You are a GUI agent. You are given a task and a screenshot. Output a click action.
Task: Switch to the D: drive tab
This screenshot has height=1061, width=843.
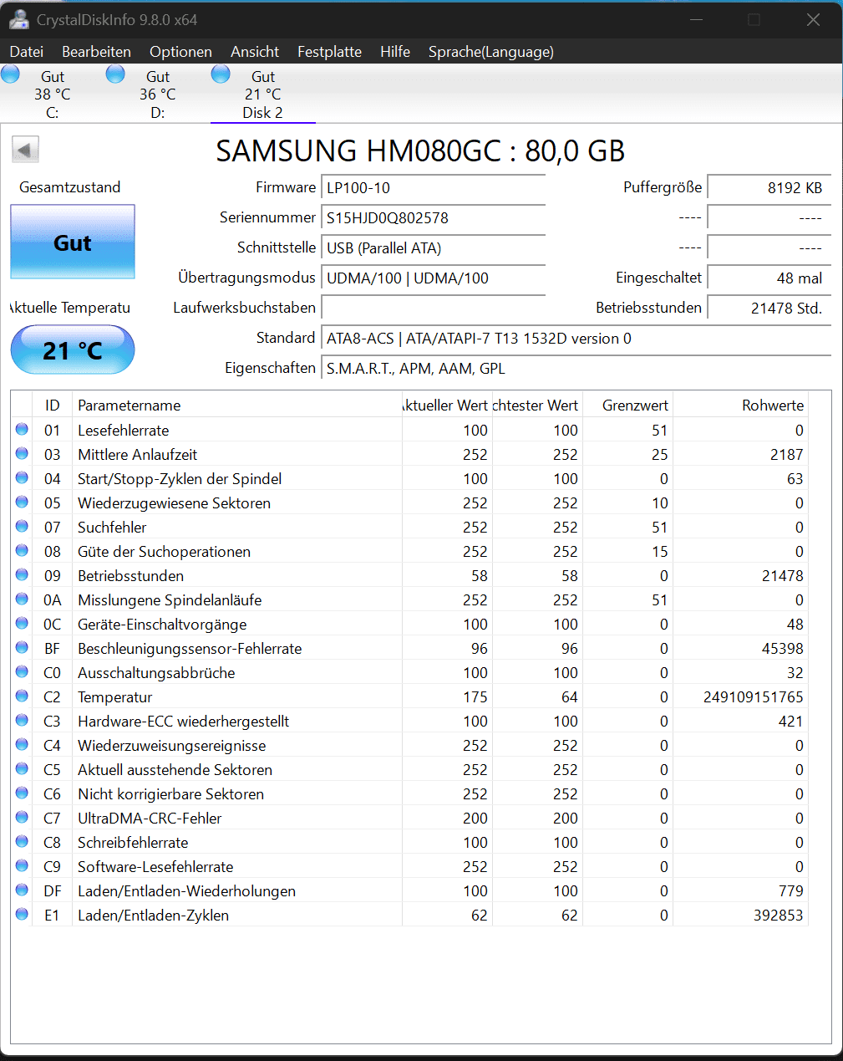point(157,92)
